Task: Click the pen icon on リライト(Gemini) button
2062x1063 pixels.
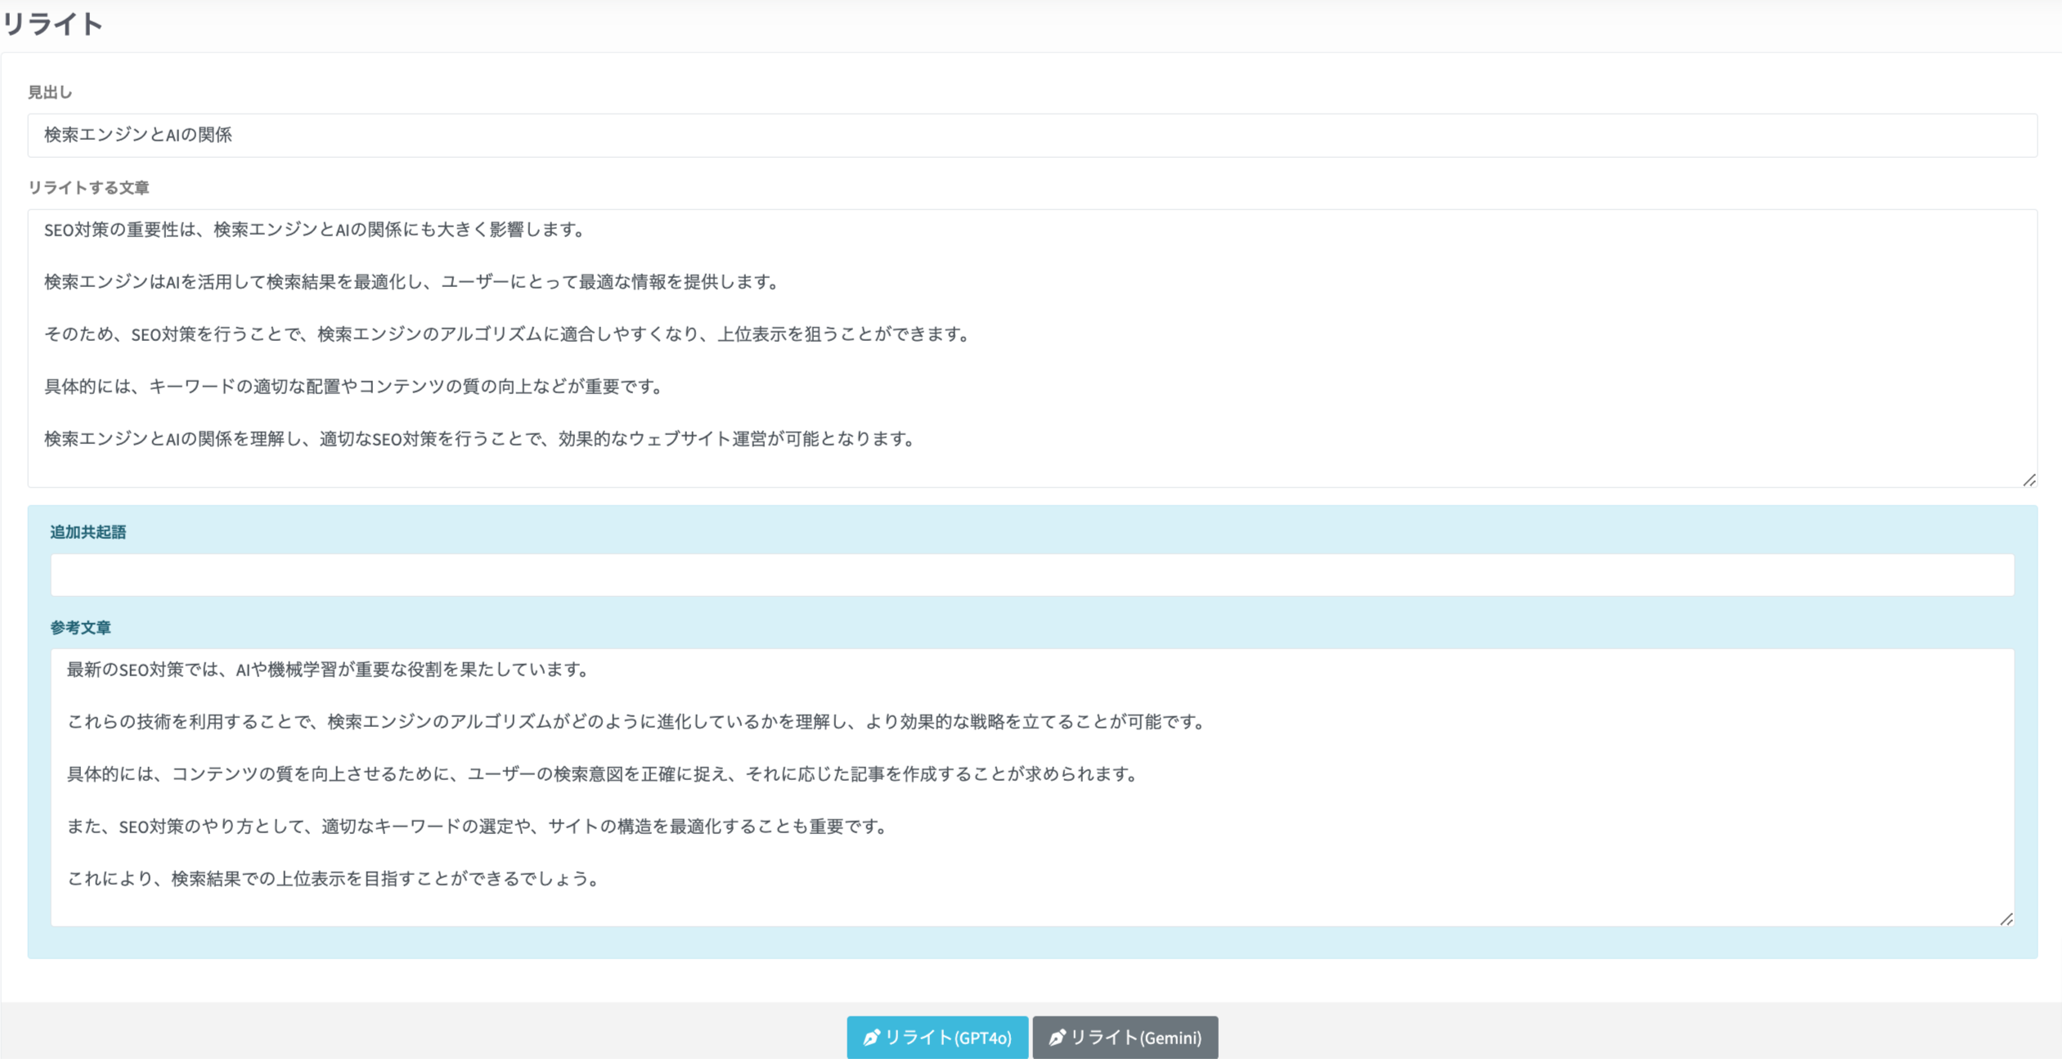Action: 1057,1038
